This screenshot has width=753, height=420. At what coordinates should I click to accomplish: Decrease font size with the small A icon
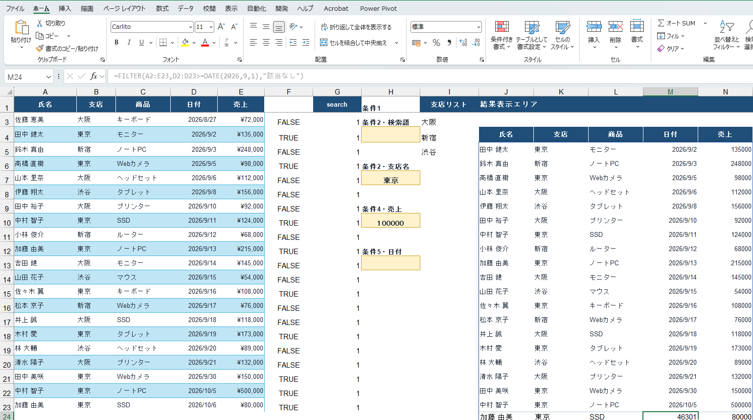point(234,27)
